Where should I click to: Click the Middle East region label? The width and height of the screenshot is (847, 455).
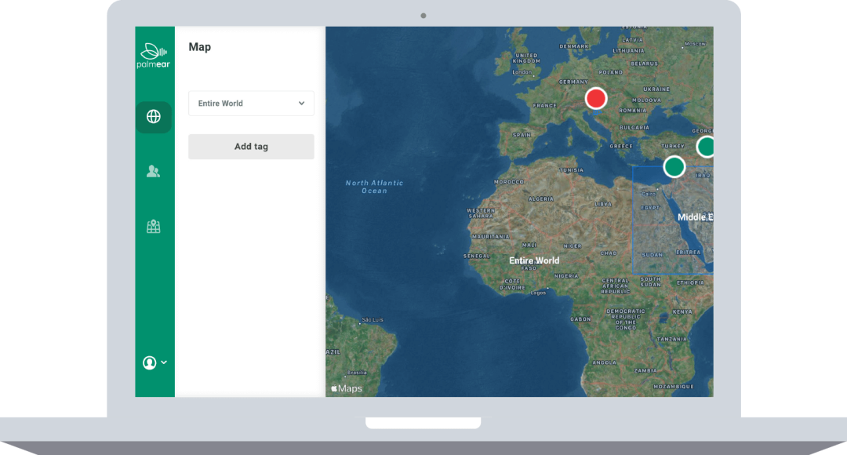click(x=696, y=217)
